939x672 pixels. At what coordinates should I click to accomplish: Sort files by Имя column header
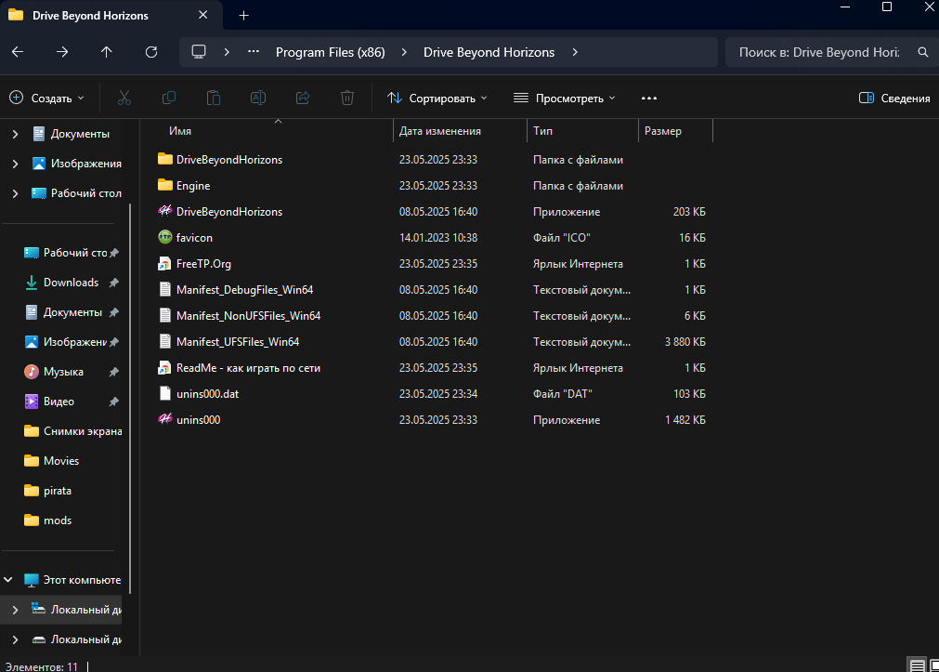point(180,131)
